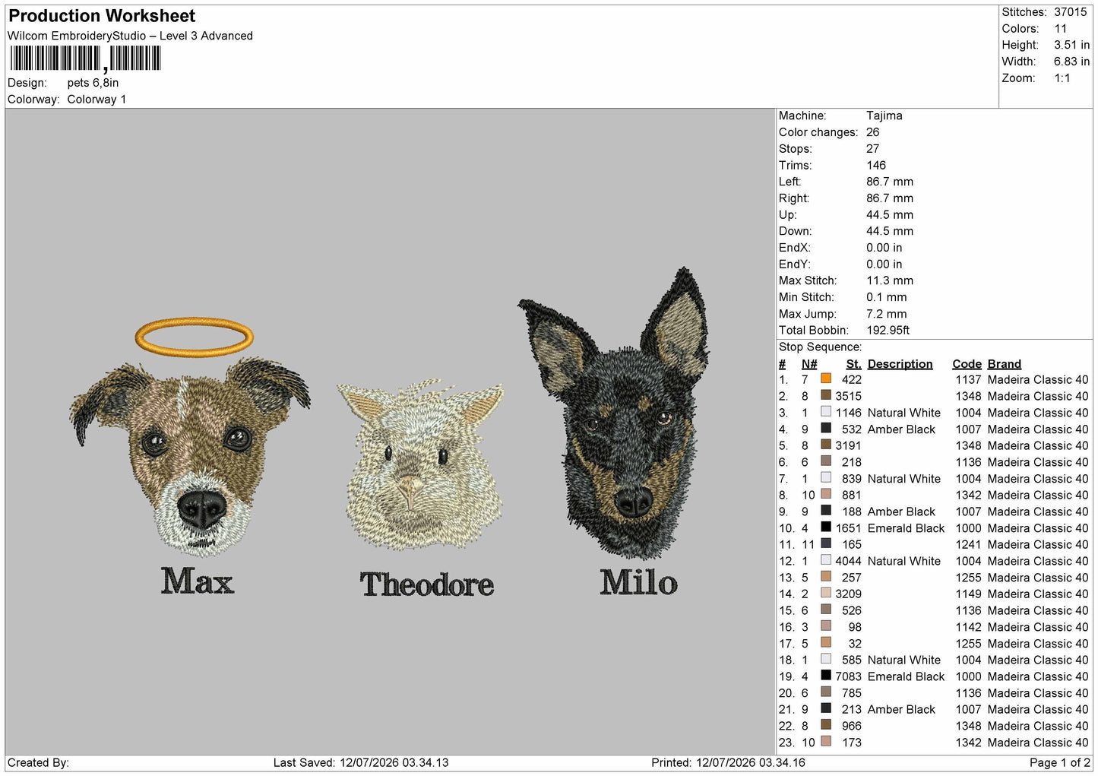Pick the tan swatch in stop row 13
Screen dimensions: 1098x776
coord(826,576)
